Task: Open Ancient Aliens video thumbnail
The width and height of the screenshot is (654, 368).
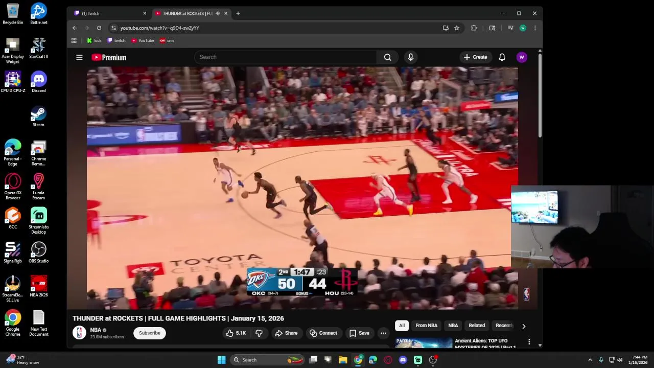Action: click(x=424, y=343)
